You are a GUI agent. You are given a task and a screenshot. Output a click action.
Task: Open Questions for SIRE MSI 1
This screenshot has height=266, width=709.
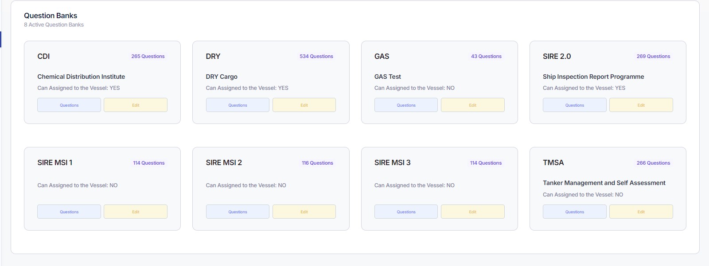coord(69,212)
